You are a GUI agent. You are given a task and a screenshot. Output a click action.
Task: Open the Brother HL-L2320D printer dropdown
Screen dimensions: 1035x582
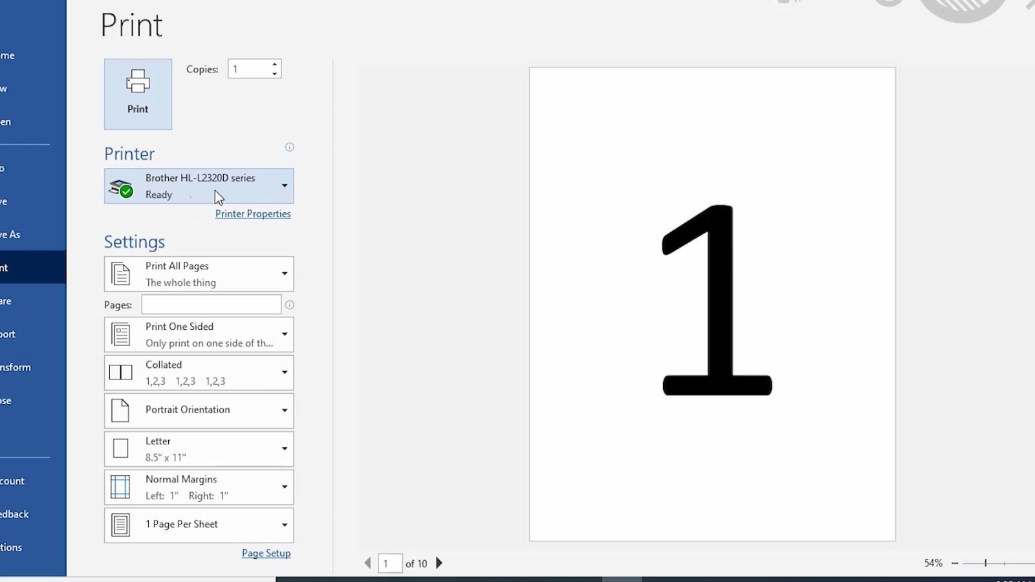(x=199, y=186)
